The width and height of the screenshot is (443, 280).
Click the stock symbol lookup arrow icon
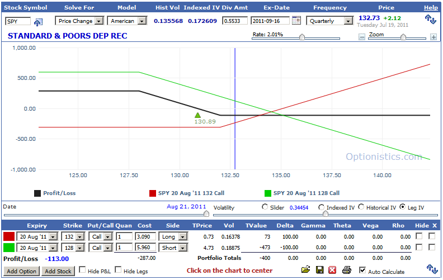coord(38,22)
